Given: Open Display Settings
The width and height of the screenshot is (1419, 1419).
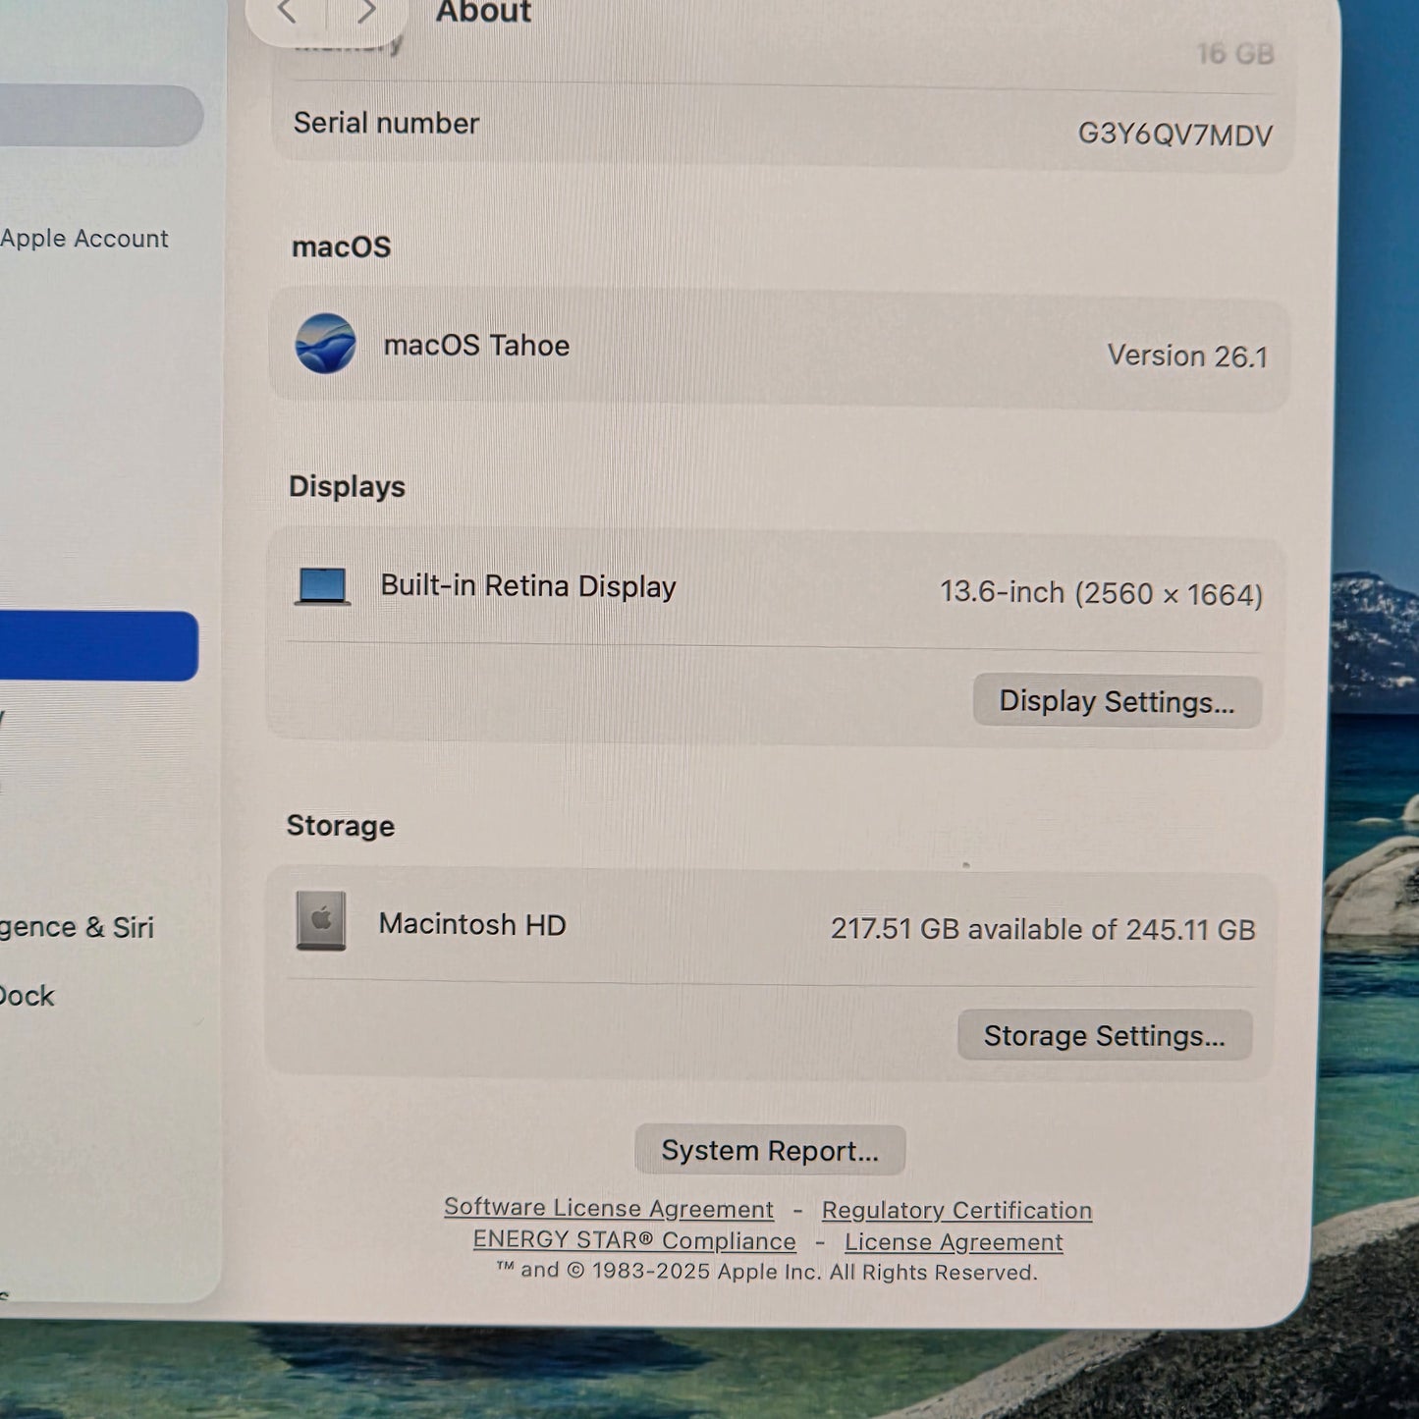Looking at the screenshot, I should tap(1116, 701).
